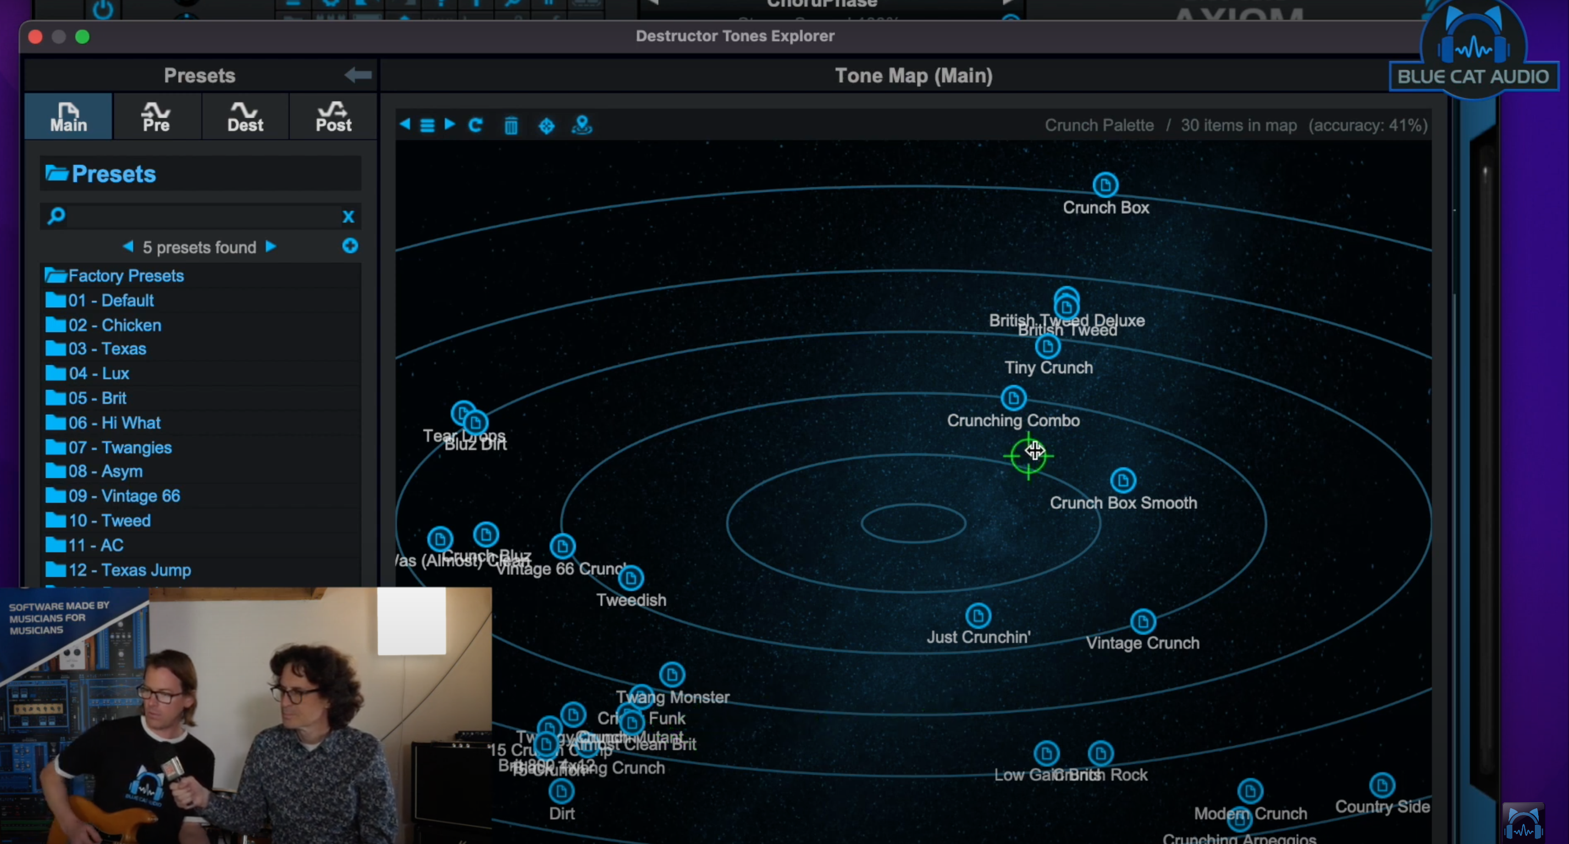Click the Crunch Palette map name

[1099, 125]
